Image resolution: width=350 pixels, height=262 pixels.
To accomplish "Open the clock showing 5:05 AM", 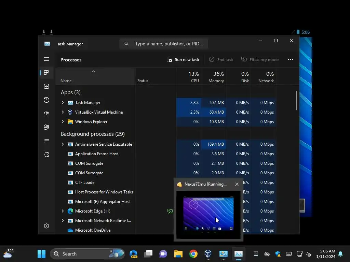I will [326, 254].
